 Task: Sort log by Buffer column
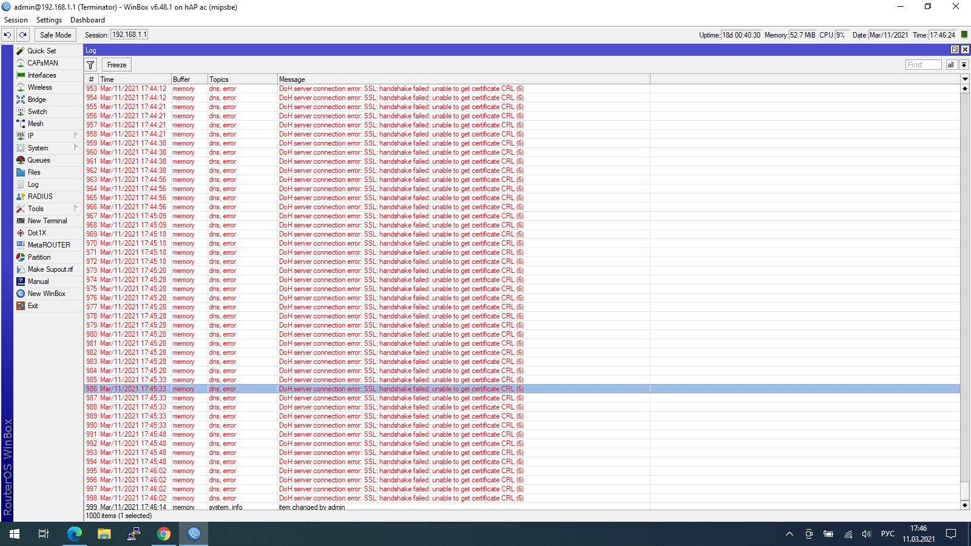click(189, 79)
